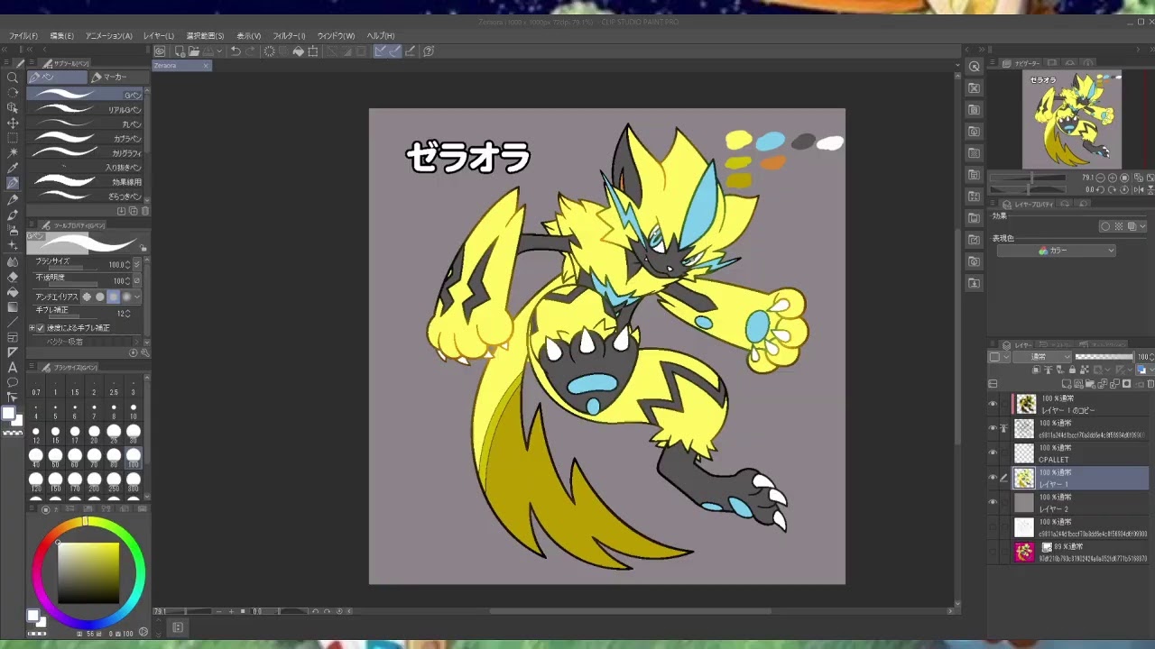
Task: Open the フィルター(I) menu
Action: pyautogui.click(x=290, y=36)
